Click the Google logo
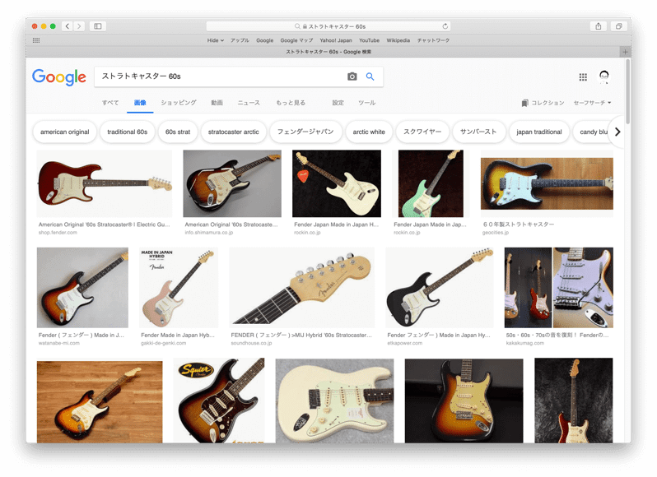This screenshot has width=657, height=477. tap(59, 77)
